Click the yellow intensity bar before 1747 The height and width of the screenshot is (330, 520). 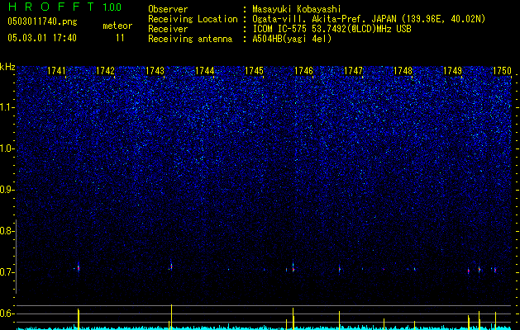pos(339,320)
